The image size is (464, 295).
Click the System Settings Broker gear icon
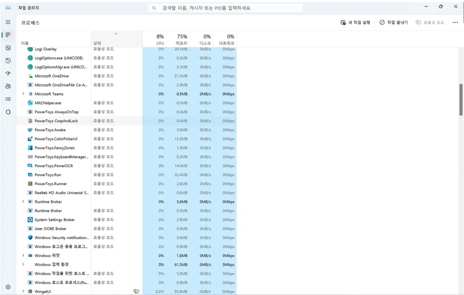click(x=30, y=220)
